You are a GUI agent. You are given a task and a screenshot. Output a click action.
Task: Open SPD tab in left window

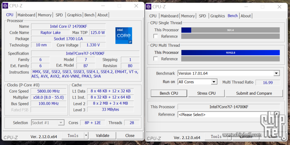coord(59,15)
